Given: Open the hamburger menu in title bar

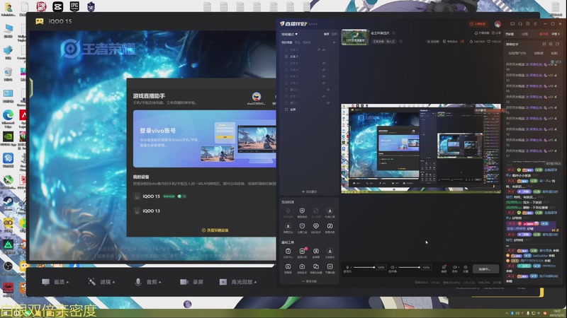Looking at the screenshot, I should [x=535, y=24].
